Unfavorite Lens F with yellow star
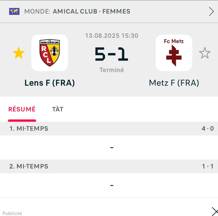218x216 pixels. pyautogui.click(x=19, y=53)
